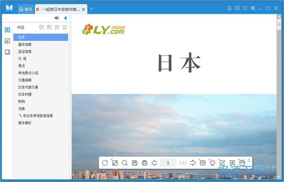This screenshot has height=182, width=284.
Task: Select the 目录 bookmark
Action: [41, 37]
